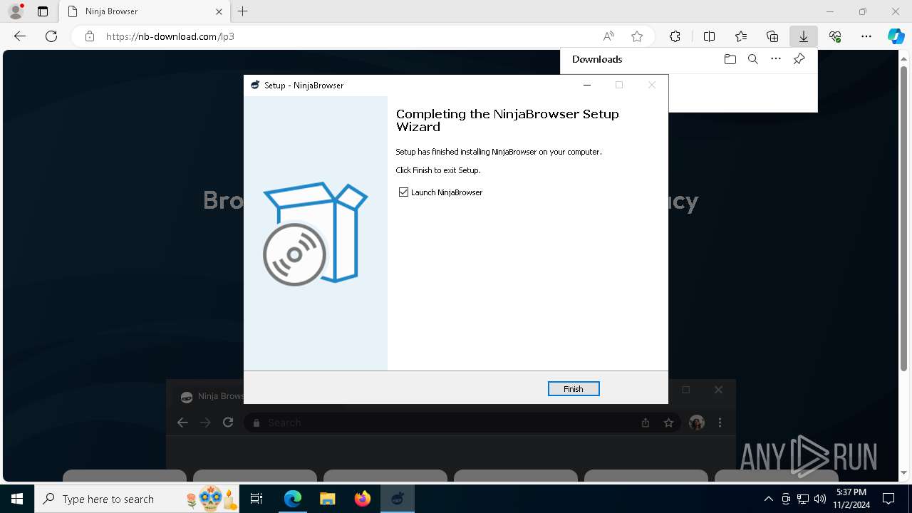Open Edge Extensions menu
Image resolution: width=912 pixels, height=513 pixels.
point(675,36)
